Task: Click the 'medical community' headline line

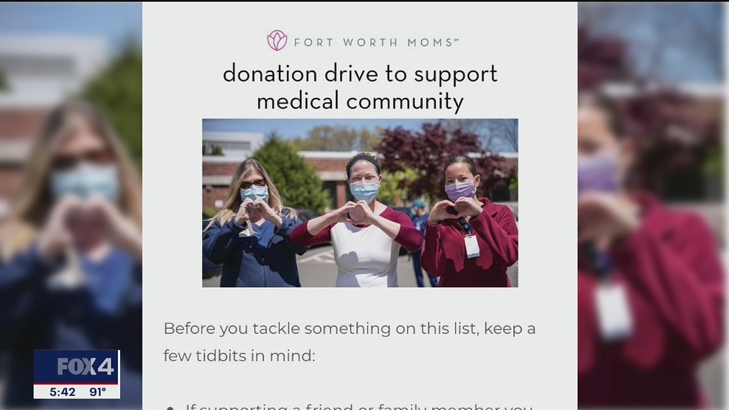Action: [360, 101]
